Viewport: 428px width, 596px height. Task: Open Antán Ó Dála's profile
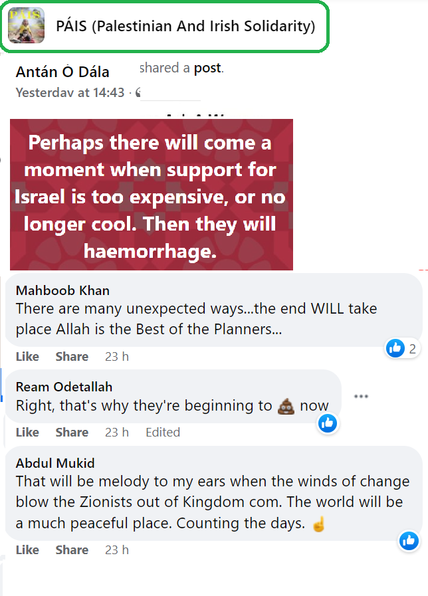point(62,72)
